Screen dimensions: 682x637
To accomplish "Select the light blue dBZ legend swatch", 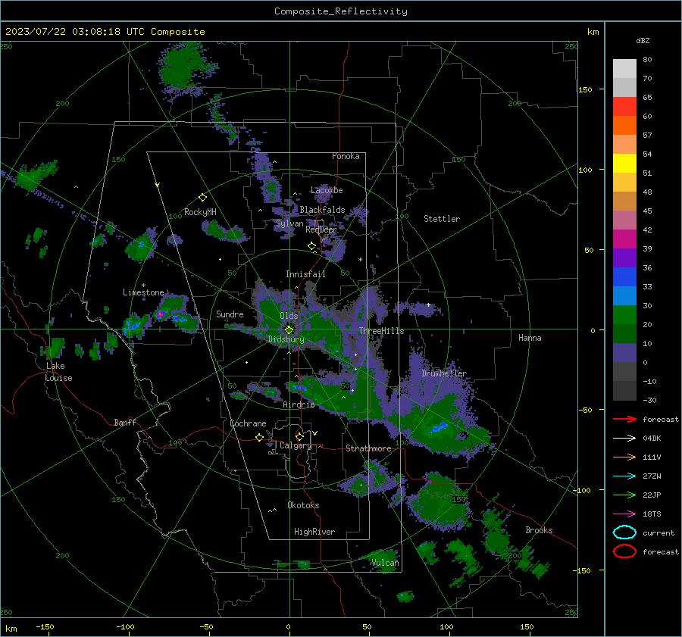I will 624,296.
